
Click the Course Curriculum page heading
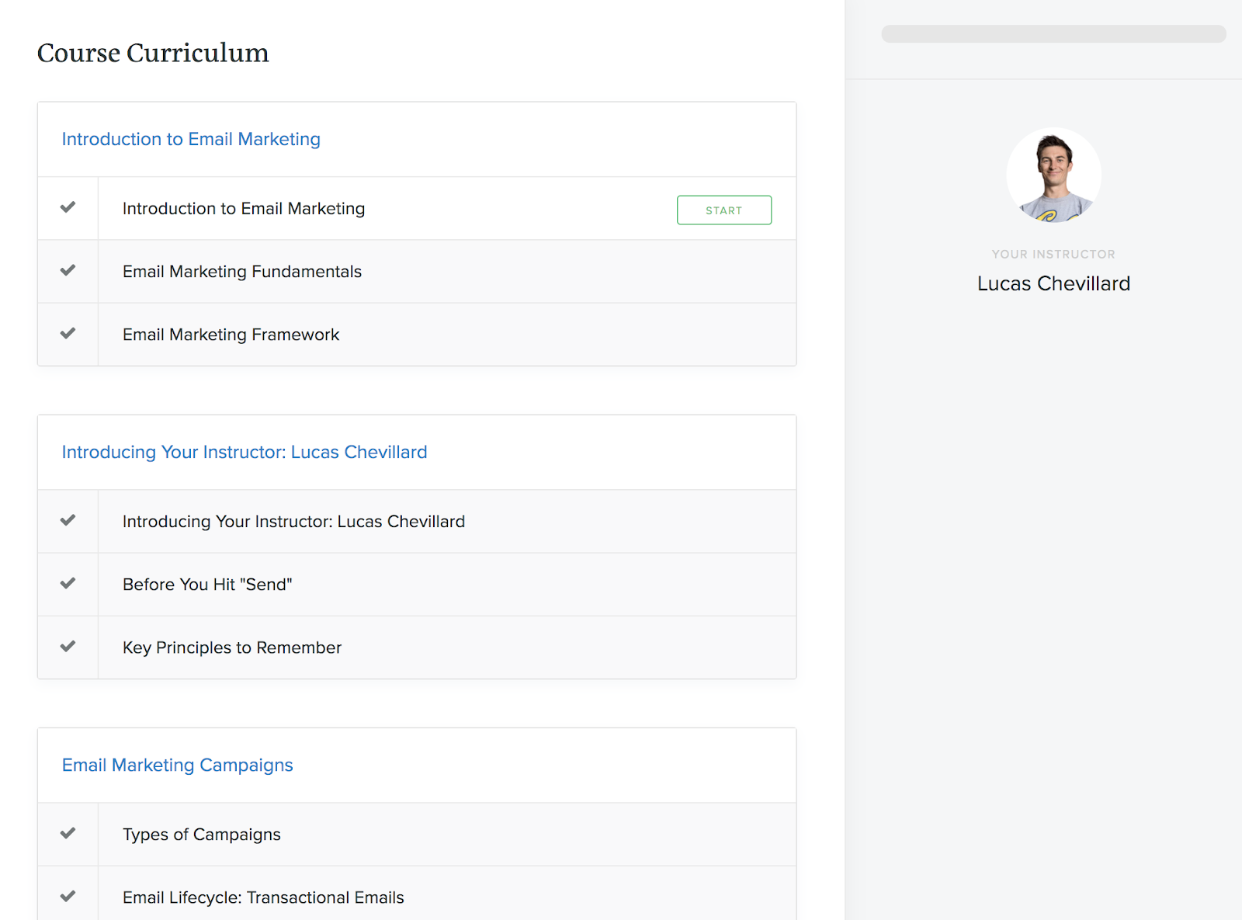[153, 53]
